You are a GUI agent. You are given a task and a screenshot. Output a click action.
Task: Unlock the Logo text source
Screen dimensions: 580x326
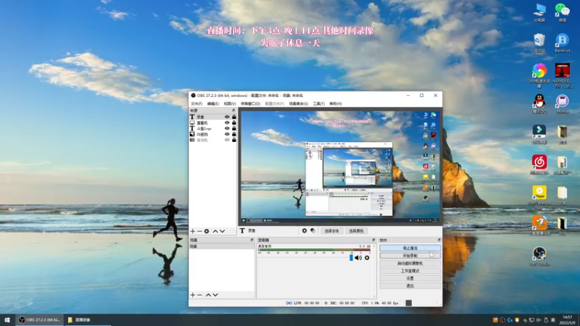tap(233, 128)
